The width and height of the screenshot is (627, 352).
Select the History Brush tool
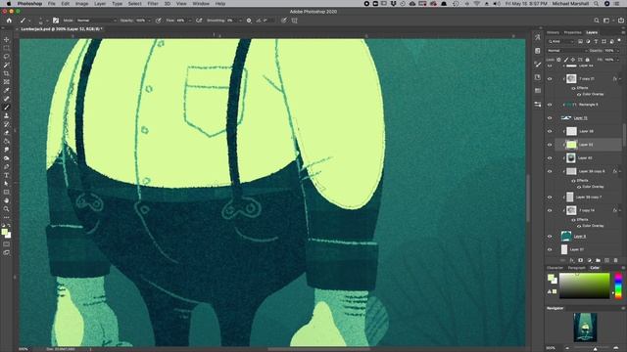pyautogui.click(x=7, y=124)
